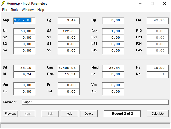The height and width of the screenshot is (129, 171).
Task: Click the Tal input field
Action: coord(69,92)
